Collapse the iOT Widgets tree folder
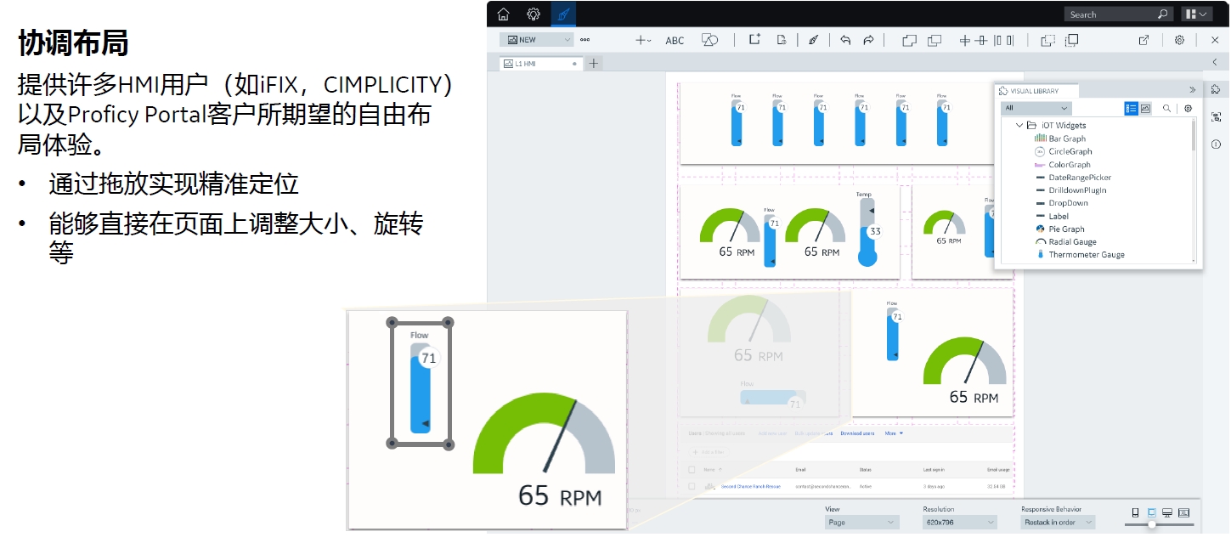Screen dimensions: 1231x543 [x=1019, y=125]
